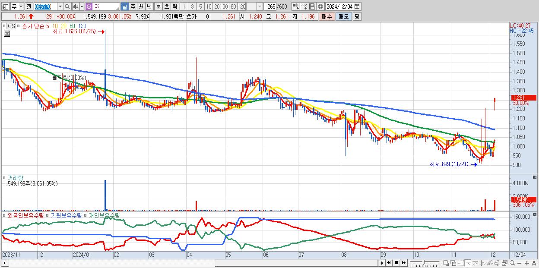Click the blue 매도 sell button
The height and width of the screenshot is (268, 539).
pyautogui.click(x=344, y=16)
